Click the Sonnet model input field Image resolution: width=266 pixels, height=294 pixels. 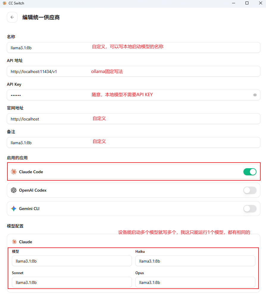point(72,282)
